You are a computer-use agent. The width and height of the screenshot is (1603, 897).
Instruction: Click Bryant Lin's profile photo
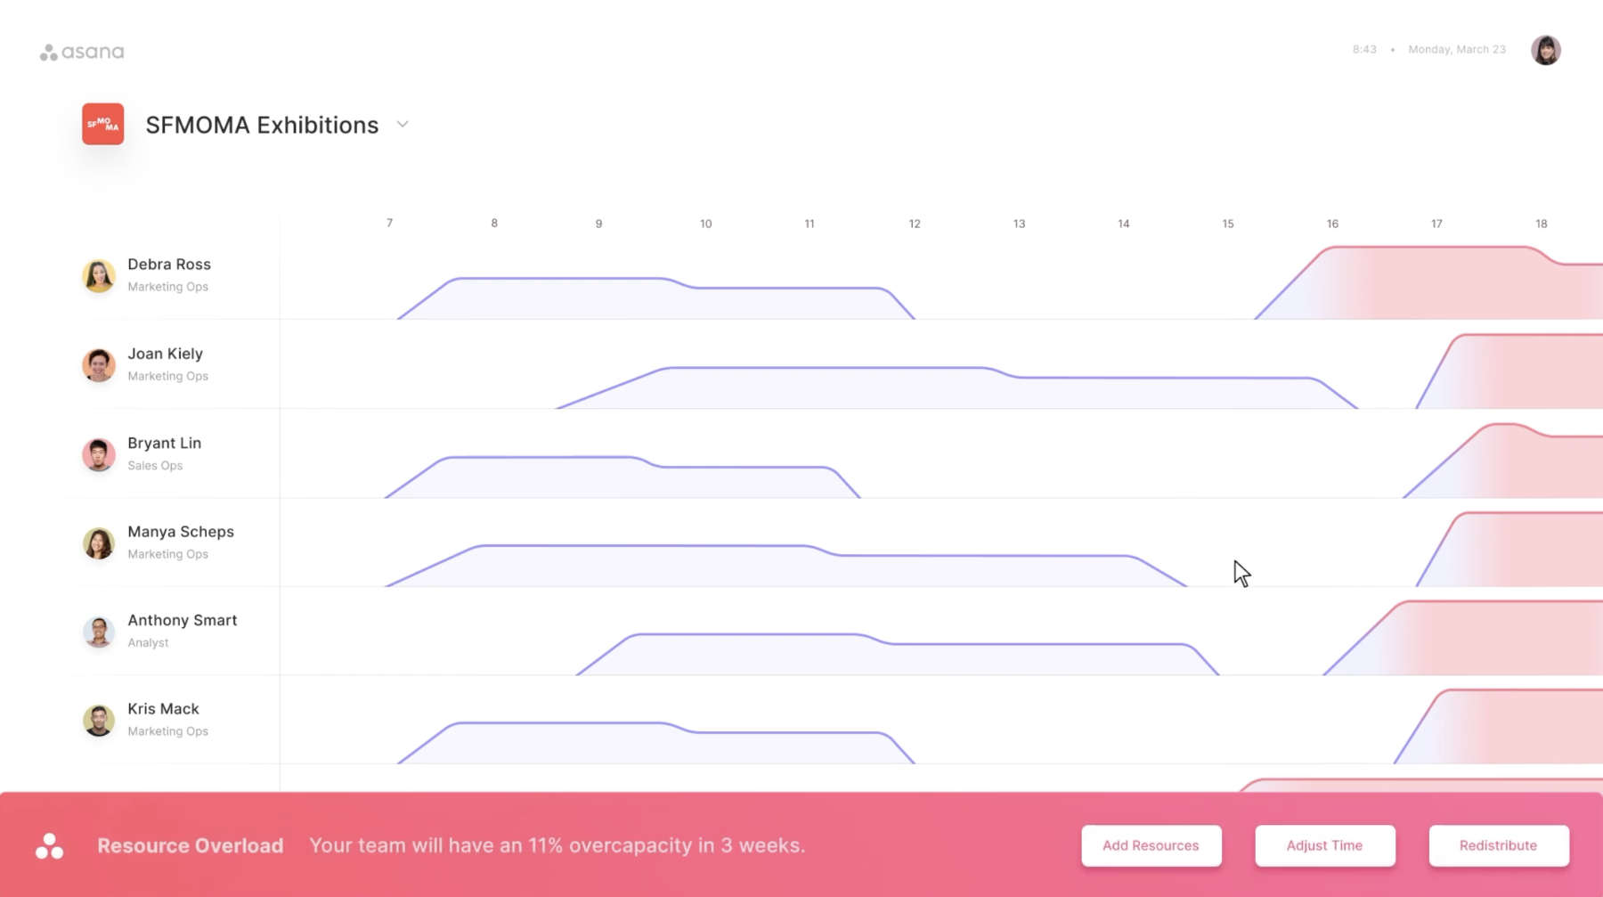99,454
